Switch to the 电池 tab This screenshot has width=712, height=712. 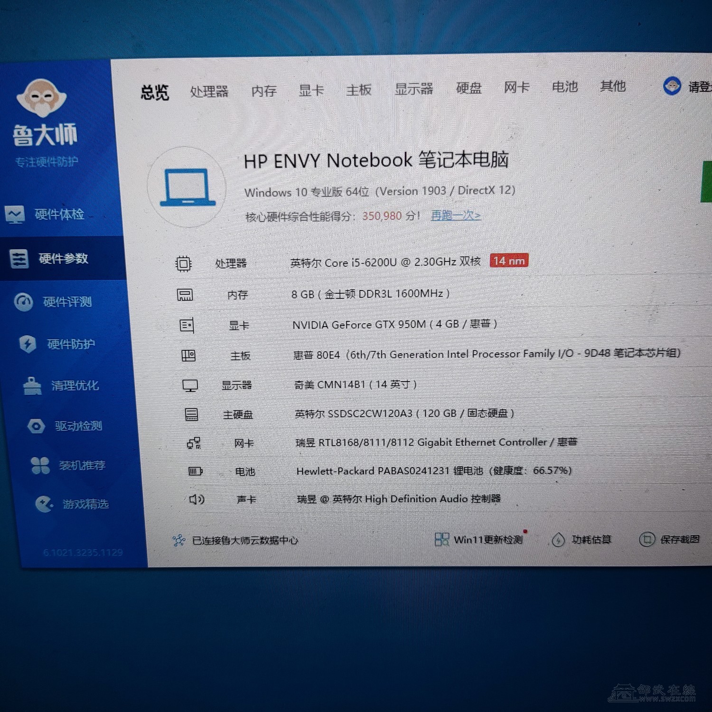(564, 87)
